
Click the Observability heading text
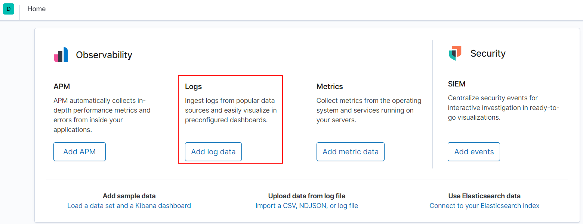tap(104, 55)
